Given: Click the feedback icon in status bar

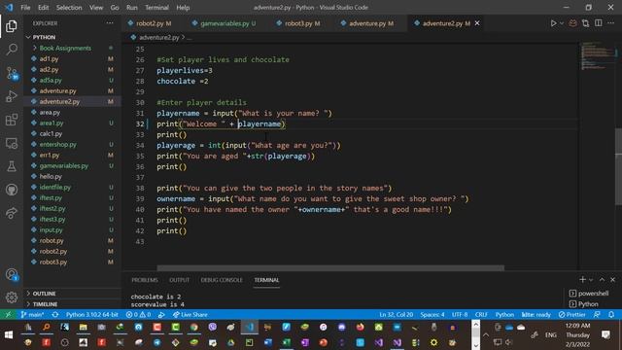Looking at the screenshot, I should point(597,315).
